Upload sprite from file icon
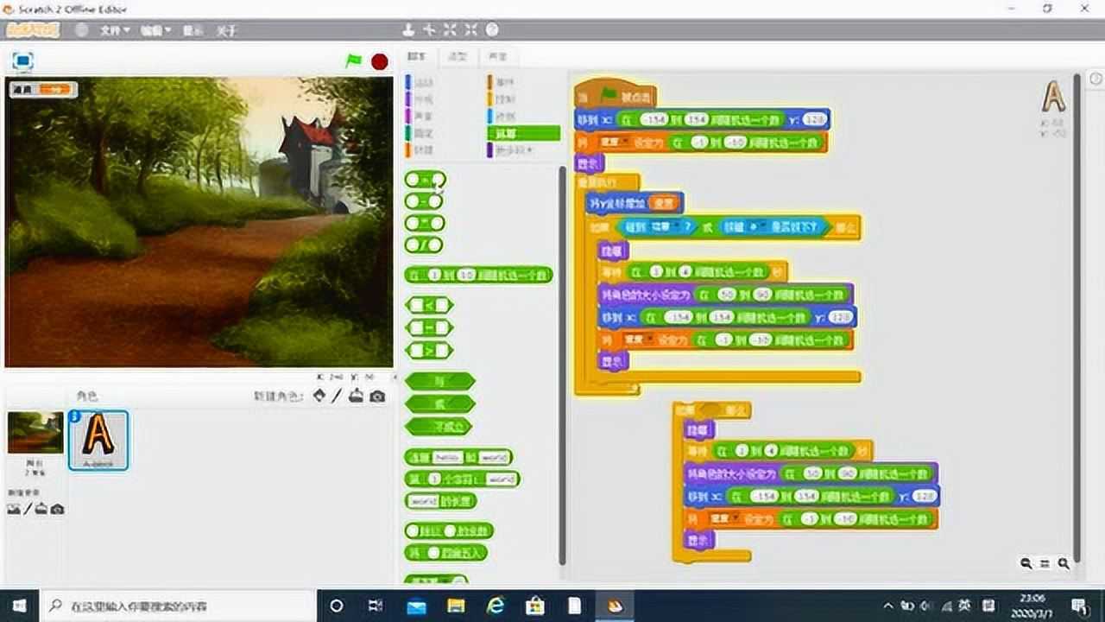 pos(356,396)
